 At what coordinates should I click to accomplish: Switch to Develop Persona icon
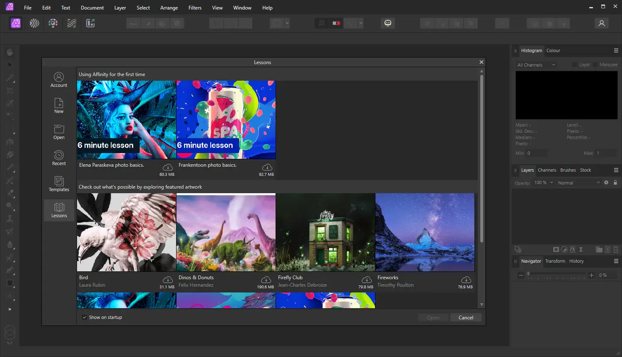(x=53, y=23)
